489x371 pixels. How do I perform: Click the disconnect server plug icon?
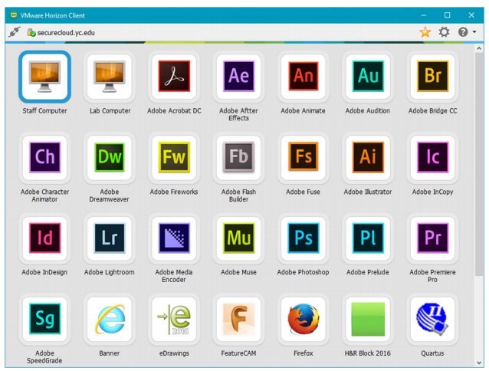point(14,32)
